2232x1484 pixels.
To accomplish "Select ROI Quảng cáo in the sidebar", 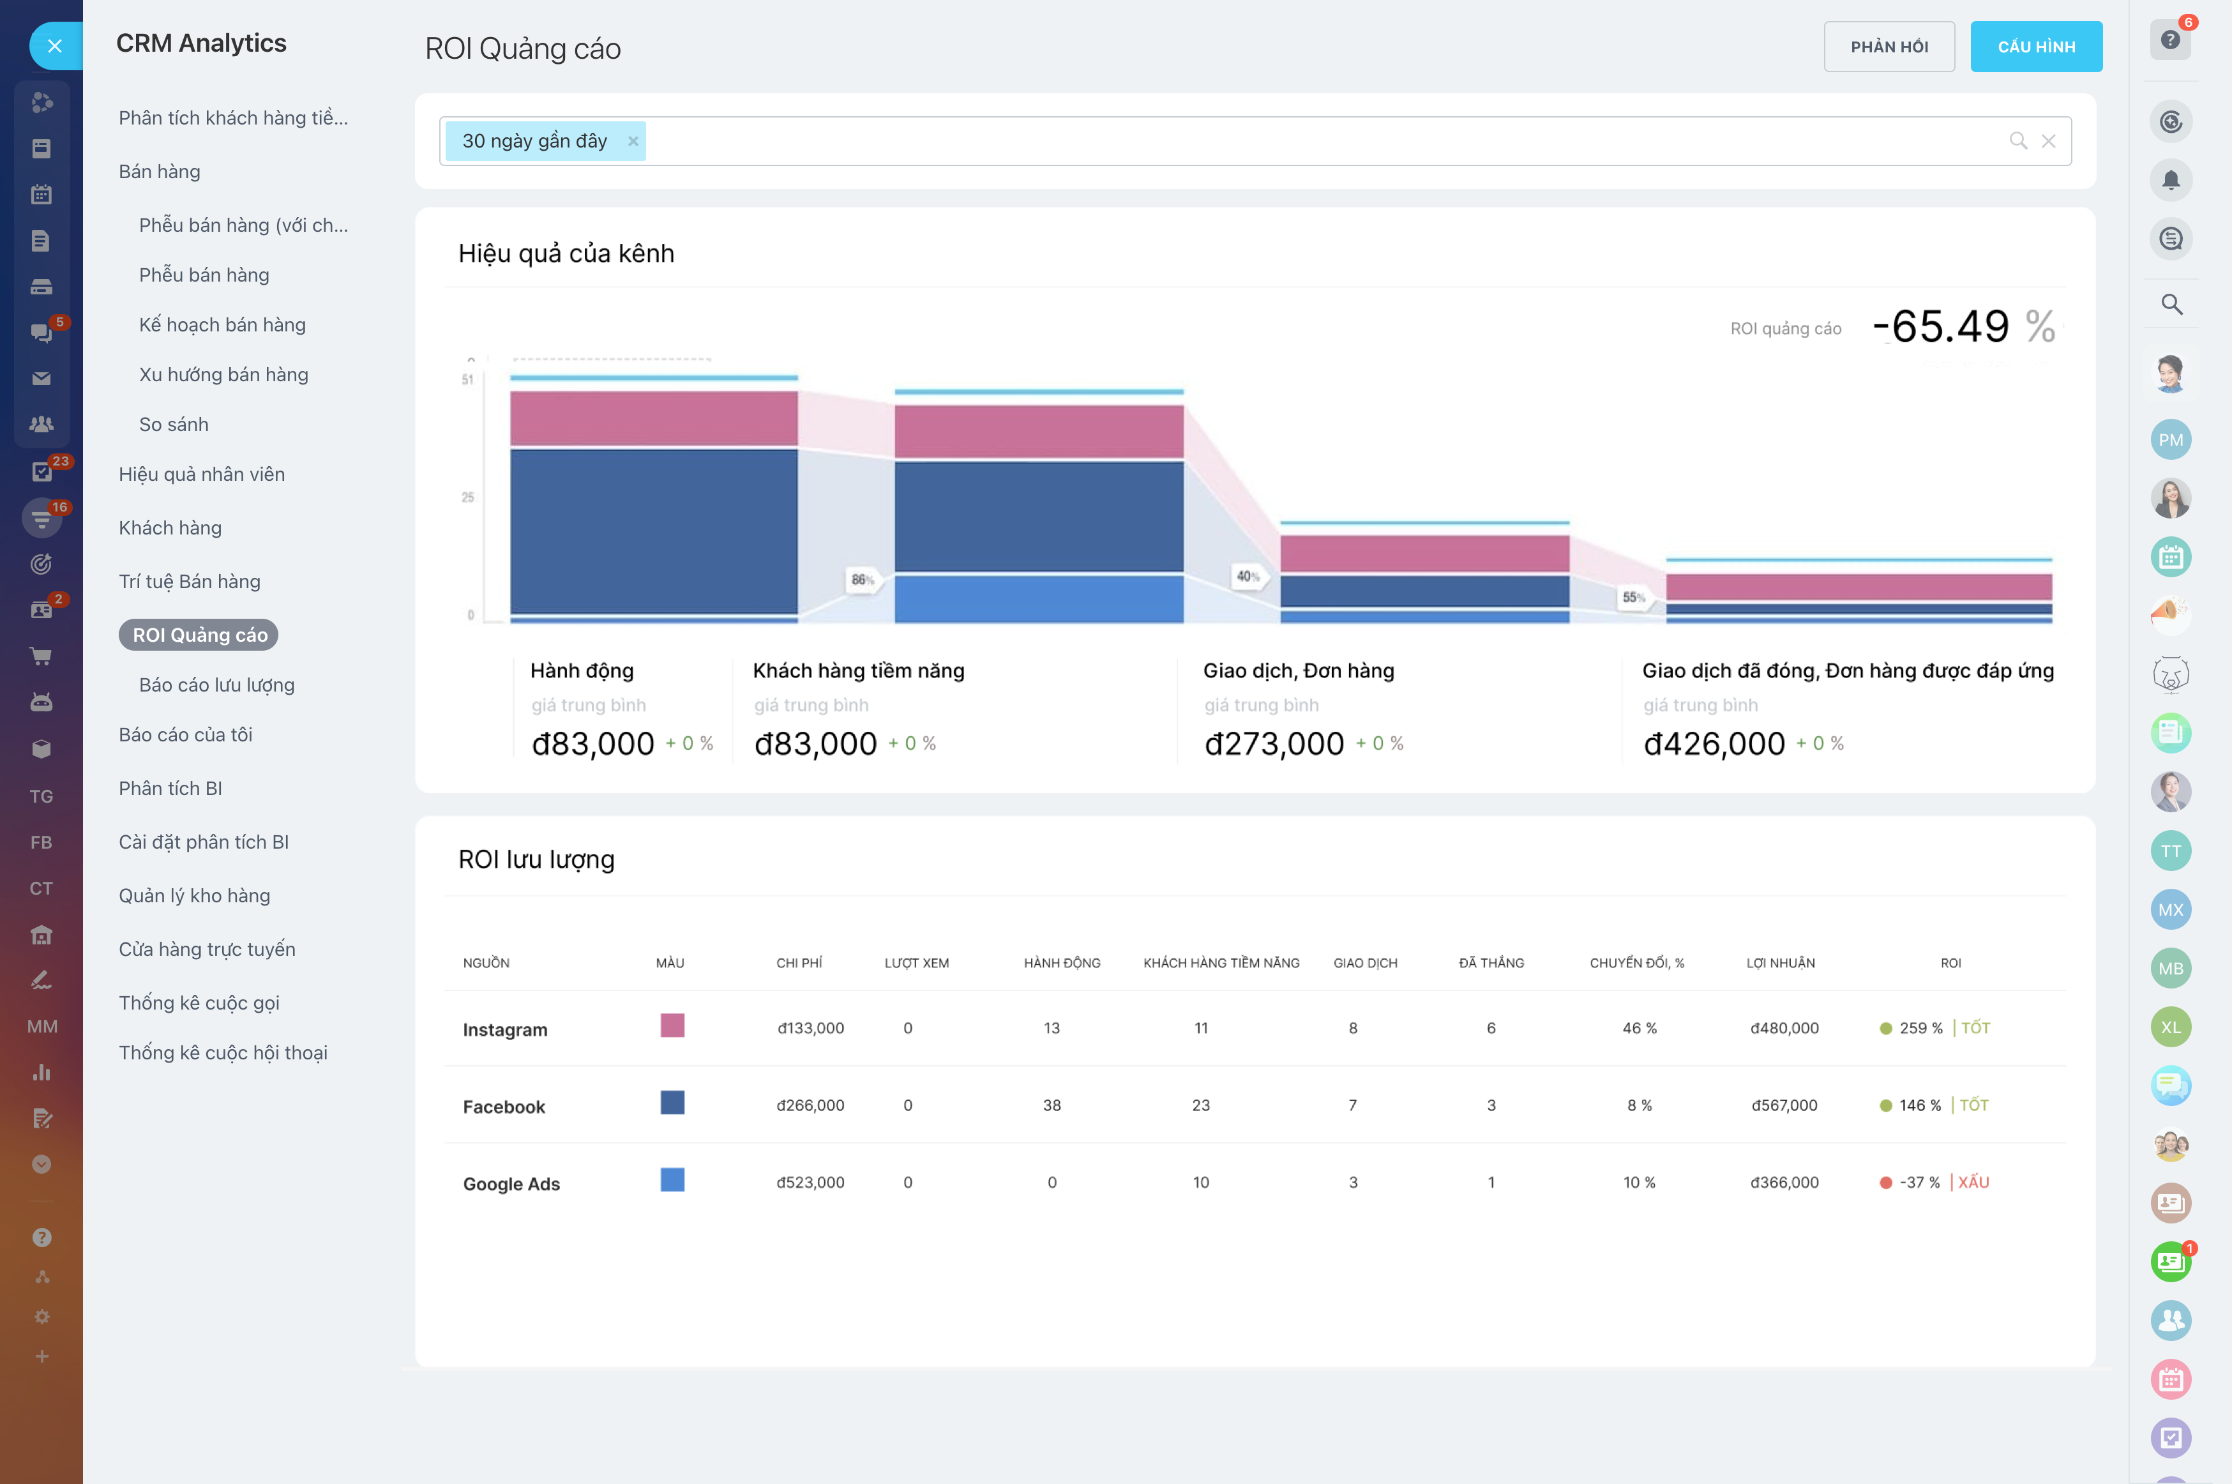I will point(198,635).
